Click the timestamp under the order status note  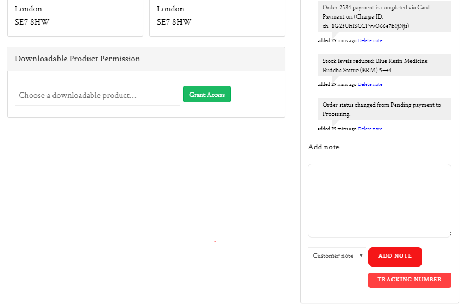click(337, 129)
